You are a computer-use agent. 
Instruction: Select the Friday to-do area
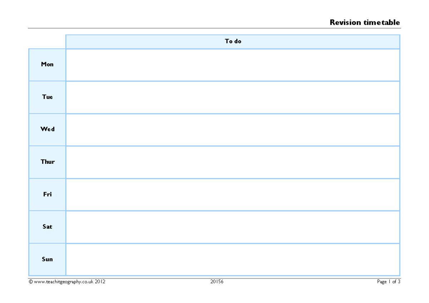click(x=232, y=194)
